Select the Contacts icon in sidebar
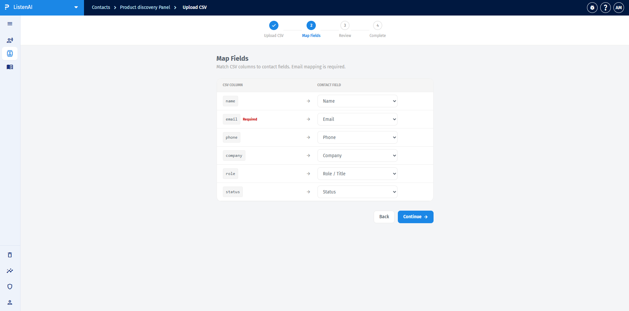The width and height of the screenshot is (629, 311). click(x=10, y=53)
